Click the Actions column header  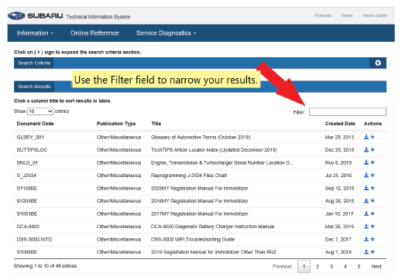click(x=373, y=124)
